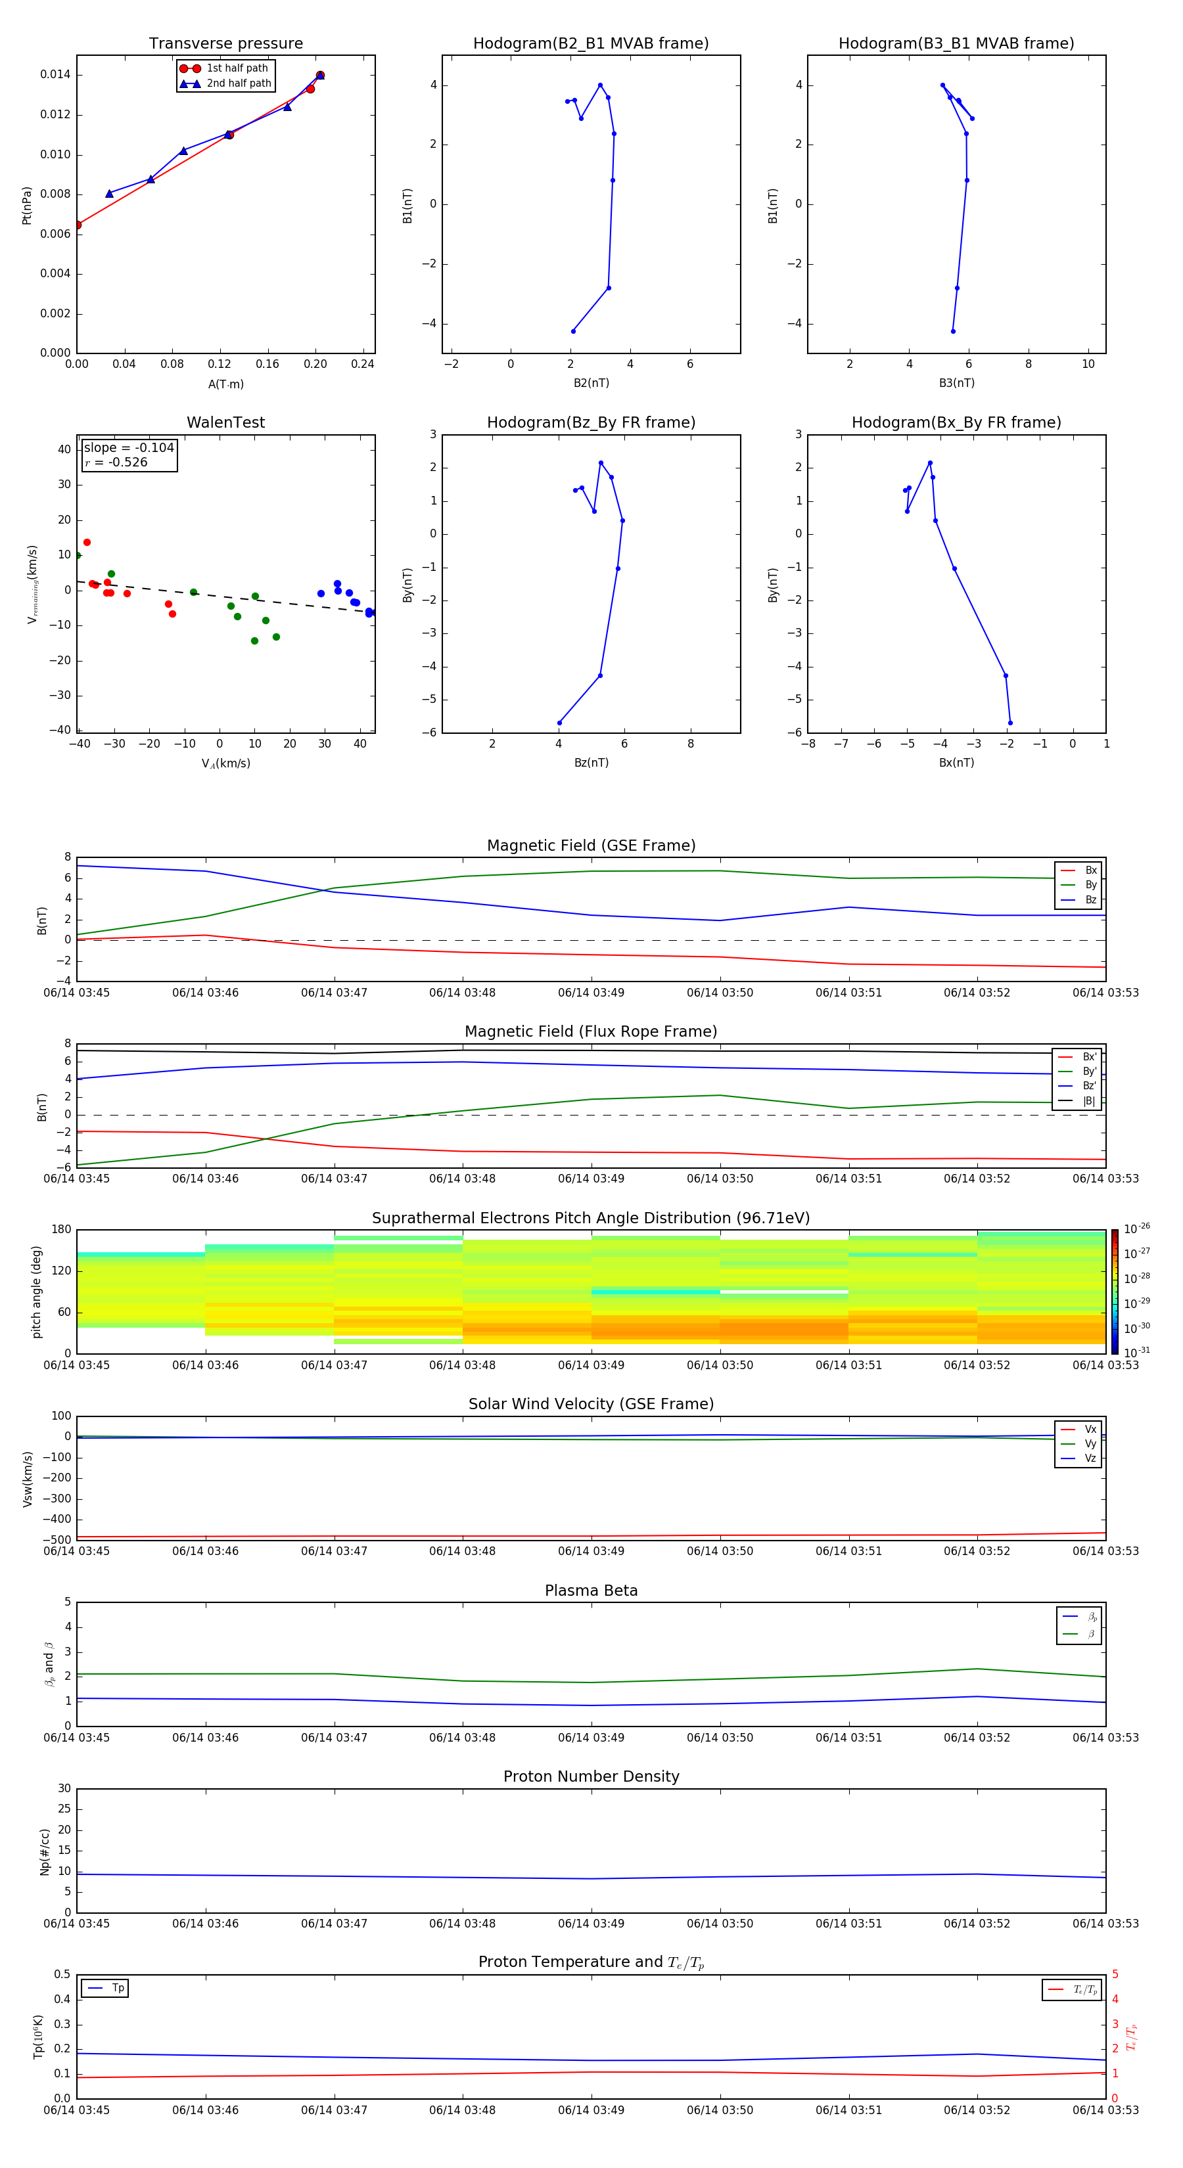Click the red Te/Tp right axis label

(1132, 2037)
